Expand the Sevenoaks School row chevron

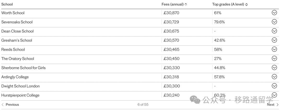tap(274, 22)
